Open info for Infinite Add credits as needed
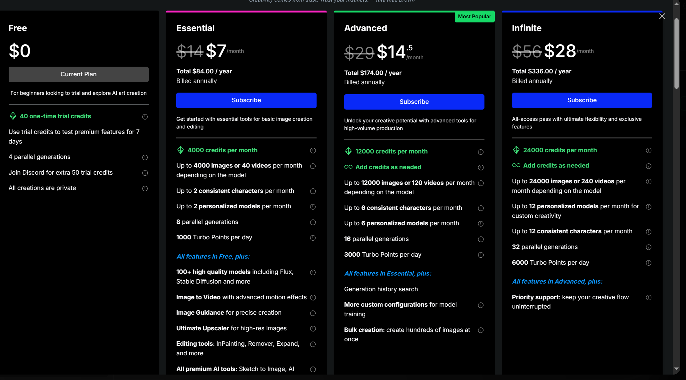This screenshot has width=686, height=380. [649, 166]
